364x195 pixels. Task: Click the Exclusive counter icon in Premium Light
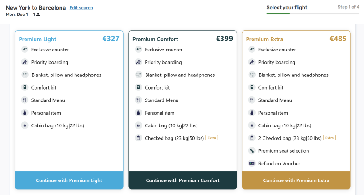tap(25, 50)
